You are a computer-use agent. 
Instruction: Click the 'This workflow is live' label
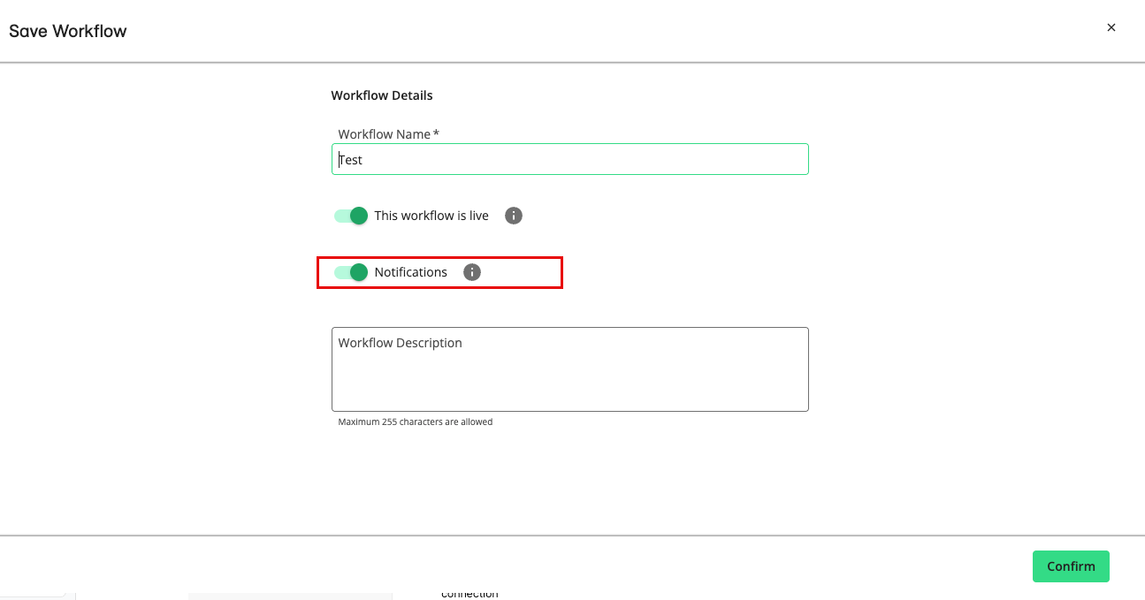pos(431,216)
